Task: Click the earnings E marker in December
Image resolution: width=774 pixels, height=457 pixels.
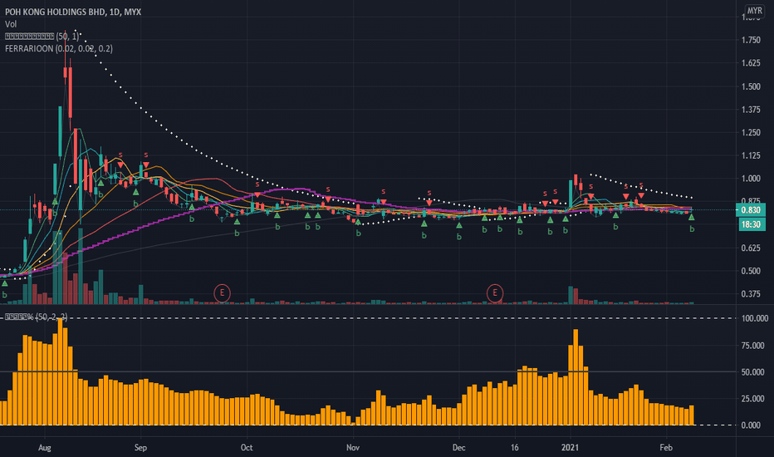Action: (x=495, y=293)
